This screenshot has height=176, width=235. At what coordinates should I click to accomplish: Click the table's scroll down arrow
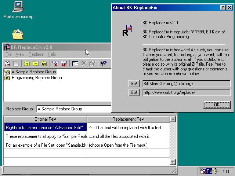coord(173,162)
